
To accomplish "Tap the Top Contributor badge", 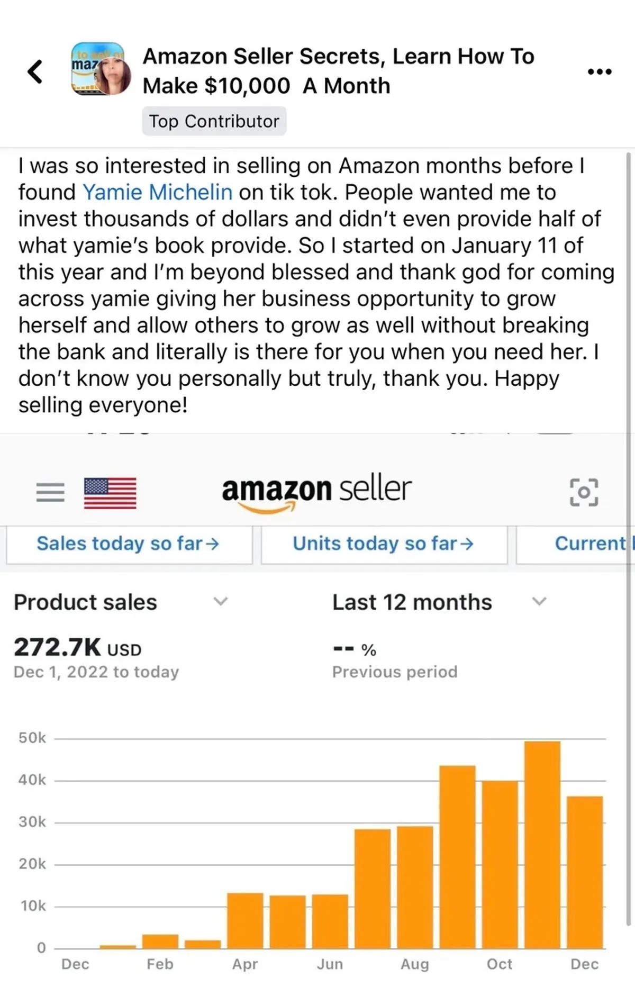I will pyautogui.click(x=214, y=121).
